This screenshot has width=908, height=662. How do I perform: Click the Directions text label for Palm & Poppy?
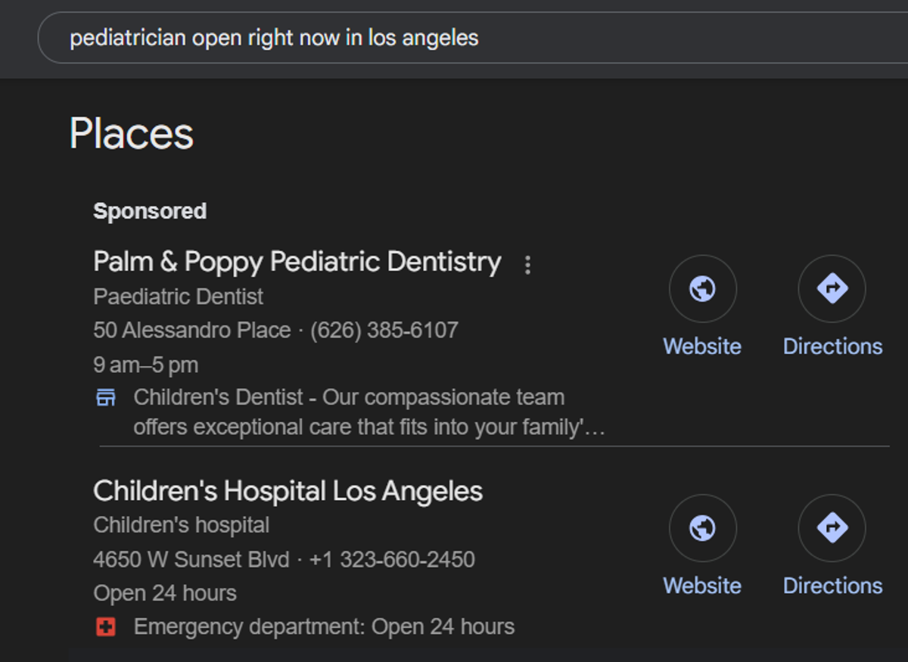[832, 347]
